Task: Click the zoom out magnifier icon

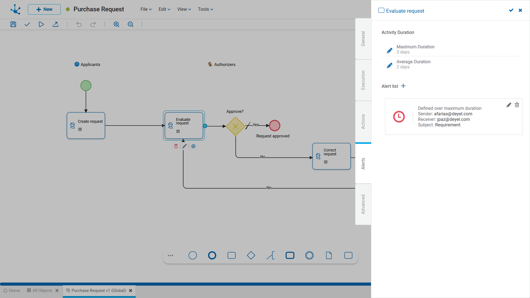Action: pos(131,24)
